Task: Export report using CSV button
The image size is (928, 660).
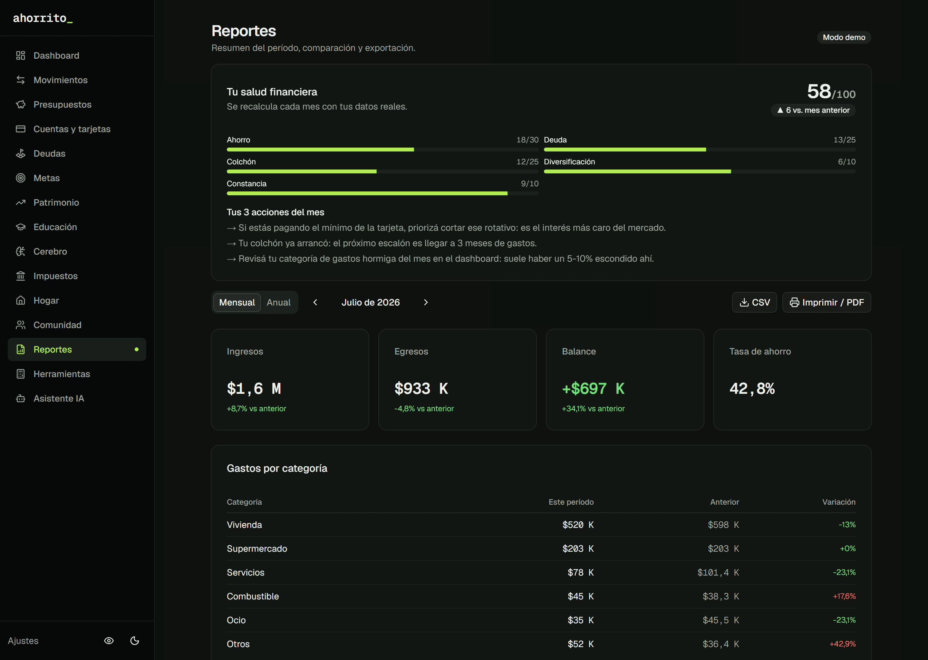Action: 755,302
